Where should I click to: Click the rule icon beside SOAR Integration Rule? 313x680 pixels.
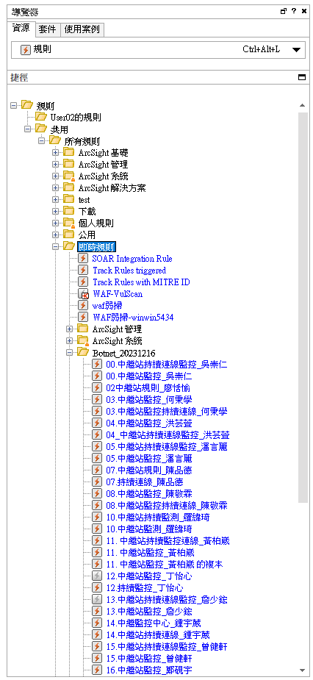[x=83, y=259]
